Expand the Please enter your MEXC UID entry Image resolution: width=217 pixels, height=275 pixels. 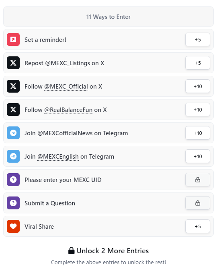pyautogui.click(x=108, y=180)
